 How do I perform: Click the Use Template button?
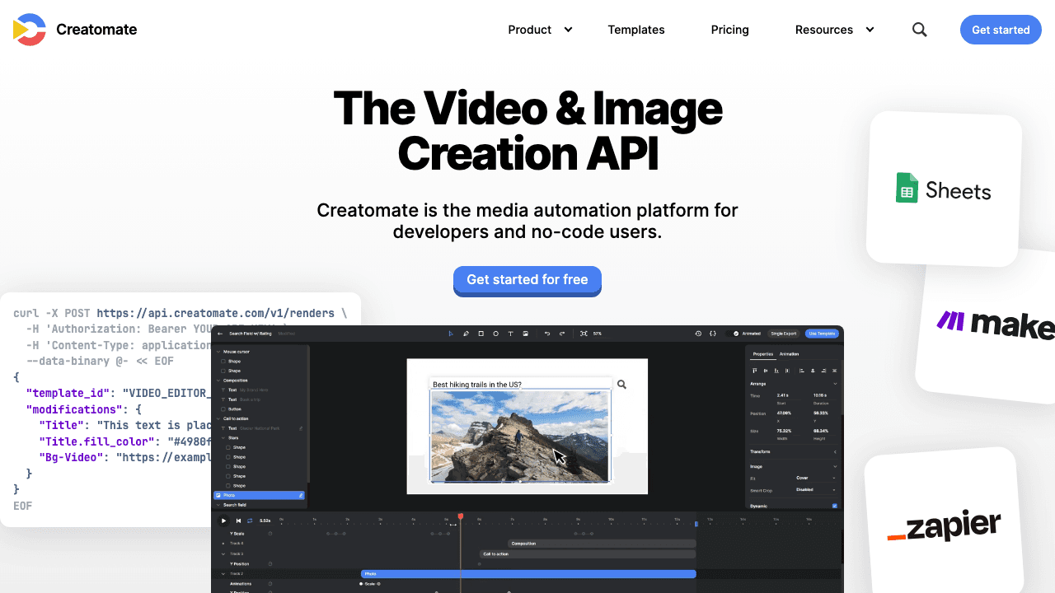tap(822, 334)
